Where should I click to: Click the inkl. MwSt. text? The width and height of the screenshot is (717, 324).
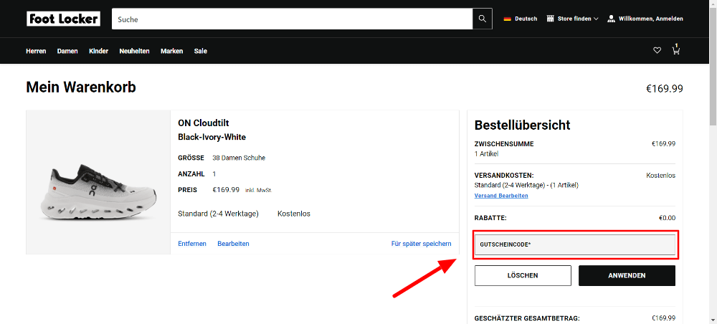(x=258, y=190)
